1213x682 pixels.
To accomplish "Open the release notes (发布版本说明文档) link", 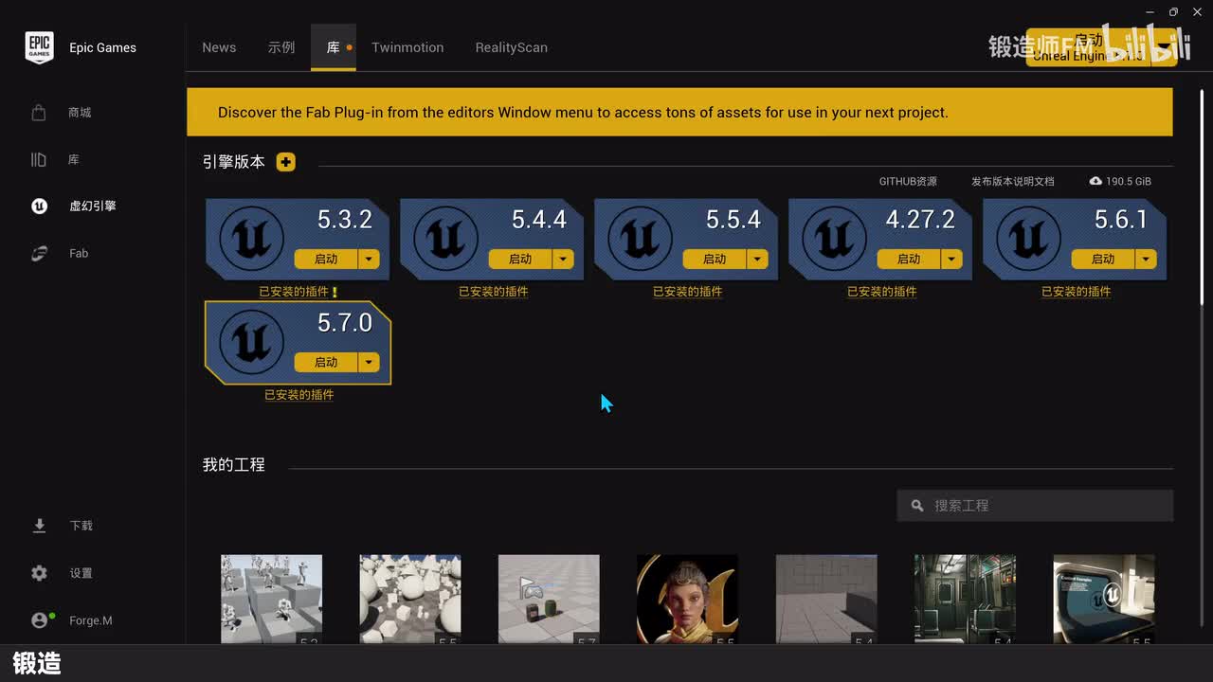I will tap(1012, 181).
